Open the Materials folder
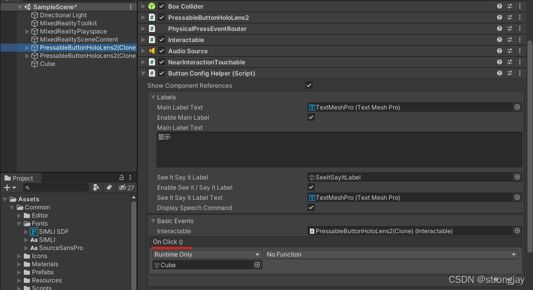The height and width of the screenshot is (290, 533). (x=45, y=264)
